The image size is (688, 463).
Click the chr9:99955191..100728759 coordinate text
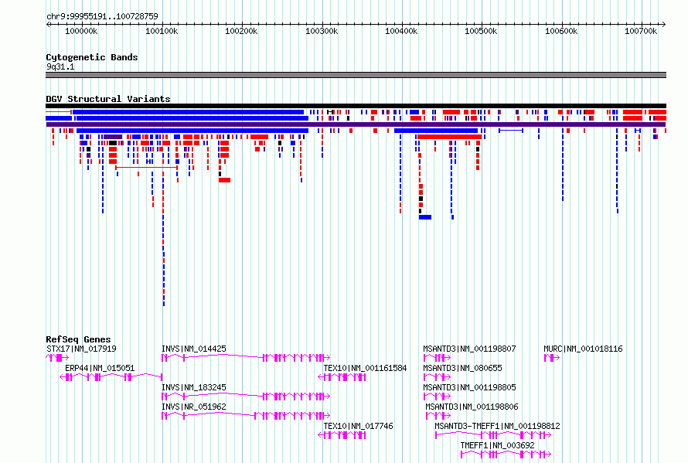pyautogui.click(x=102, y=17)
